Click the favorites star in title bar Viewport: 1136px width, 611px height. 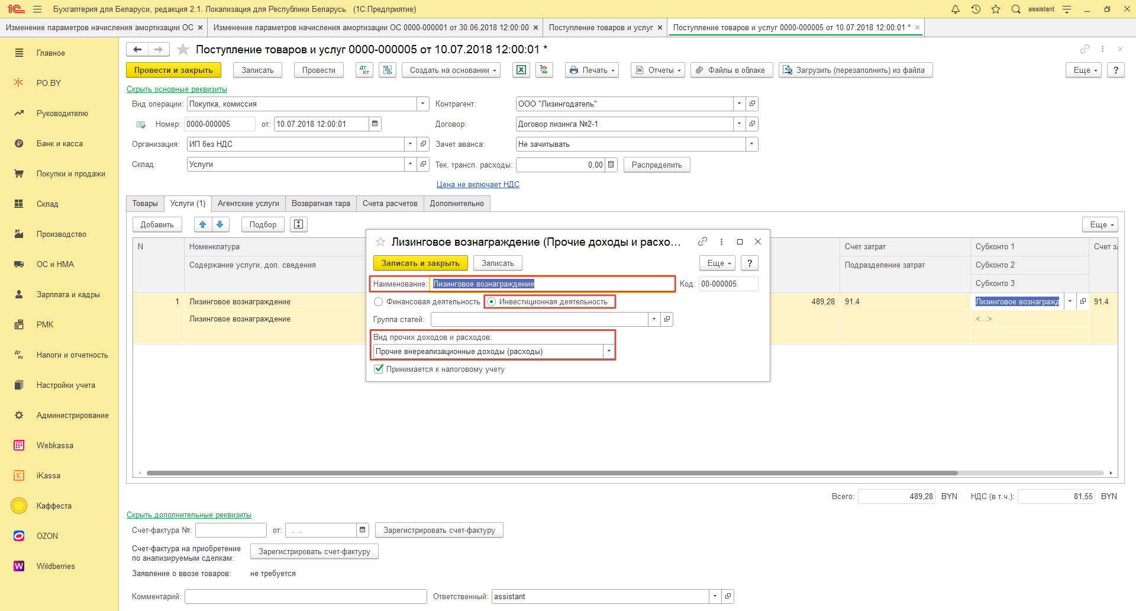[x=996, y=9]
